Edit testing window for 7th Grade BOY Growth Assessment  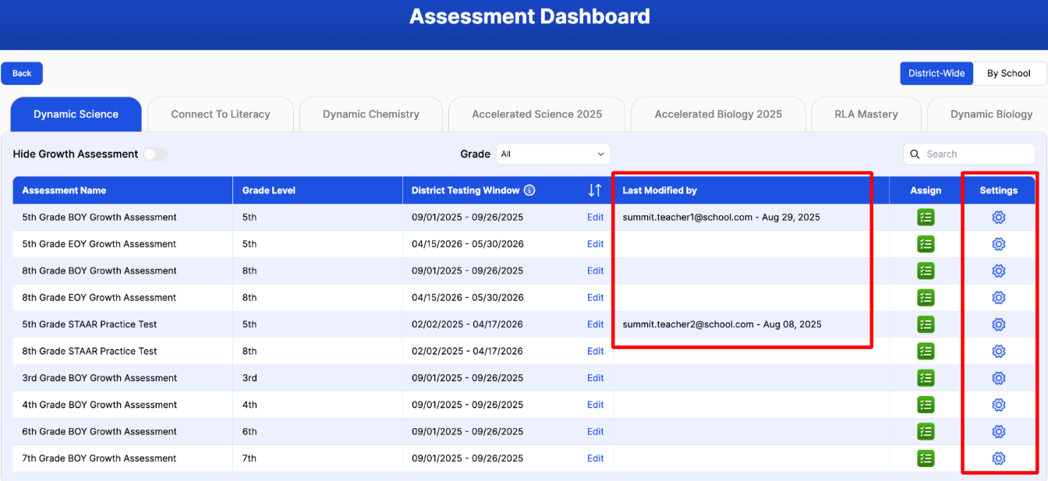596,458
